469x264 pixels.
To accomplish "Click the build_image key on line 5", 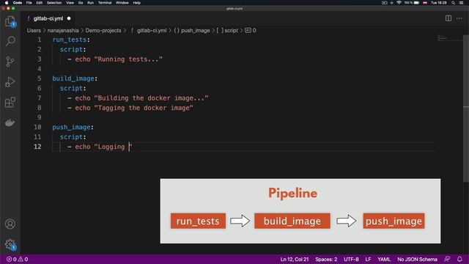I will pyautogui.click(x=73, y=78).
